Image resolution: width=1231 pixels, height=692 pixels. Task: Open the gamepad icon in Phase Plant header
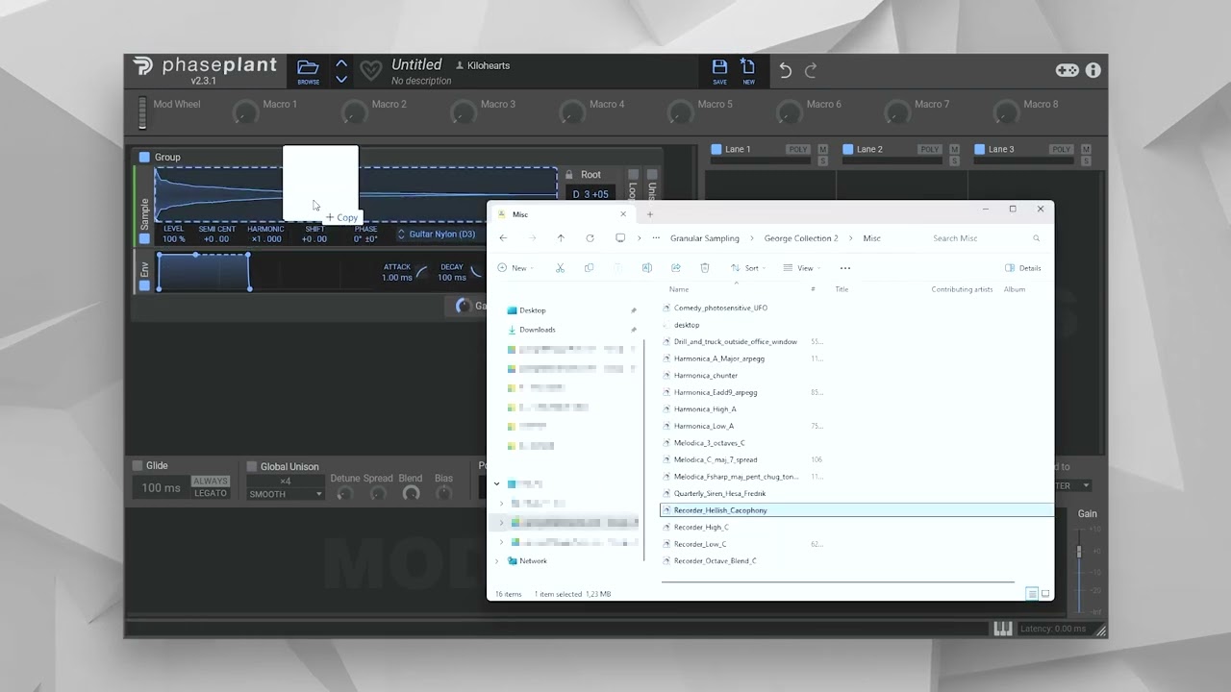1068,70
